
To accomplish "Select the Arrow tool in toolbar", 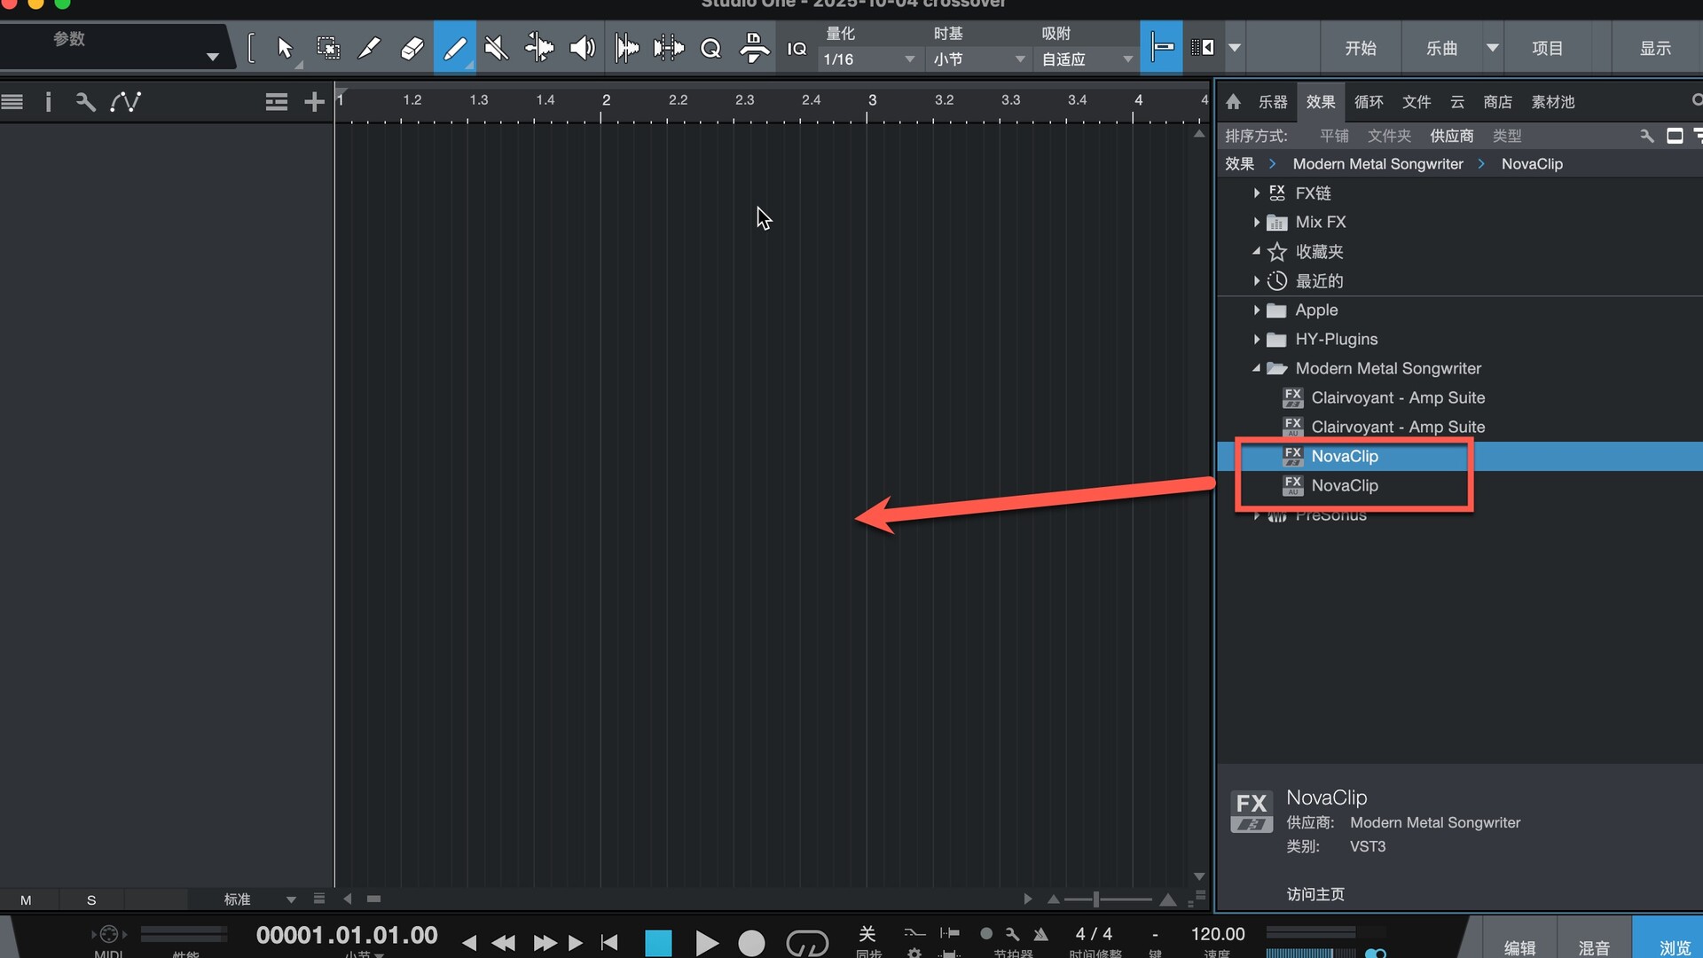I will [x=285, y=48].
